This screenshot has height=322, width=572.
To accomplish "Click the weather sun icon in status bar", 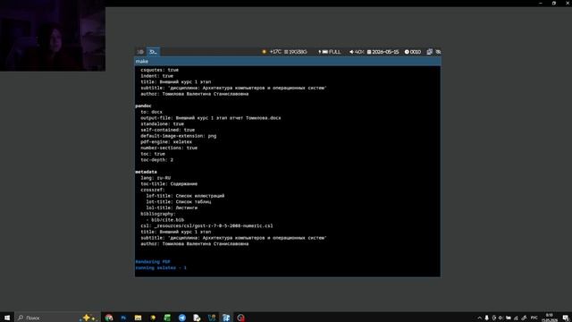I will point(265,52).
